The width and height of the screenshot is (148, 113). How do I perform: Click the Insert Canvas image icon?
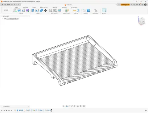(x=88, y=10)
